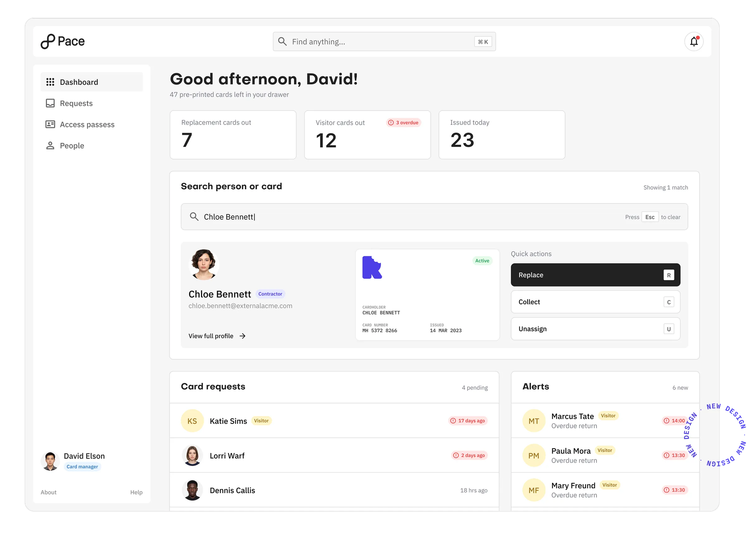Click David Elson's name

[x=84, y=456]
